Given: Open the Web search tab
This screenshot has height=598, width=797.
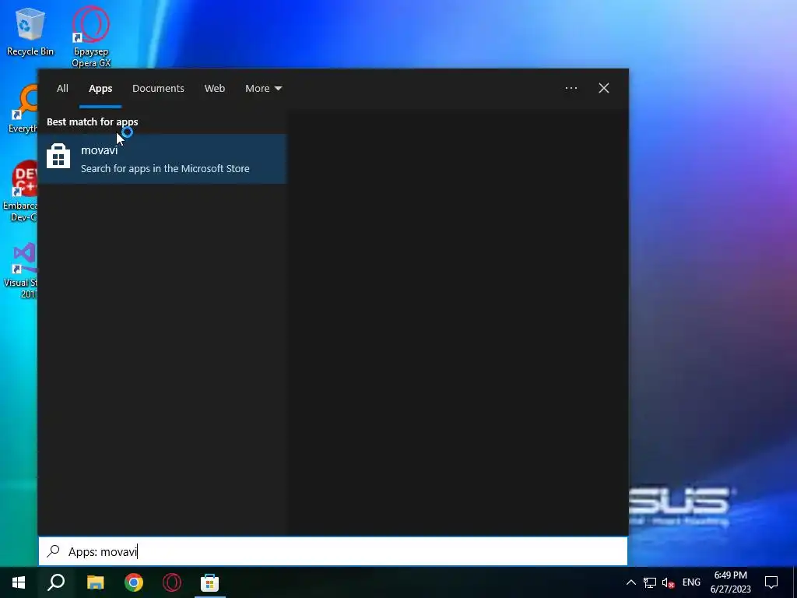Looking at the screenshot, I should pos(215,89).
